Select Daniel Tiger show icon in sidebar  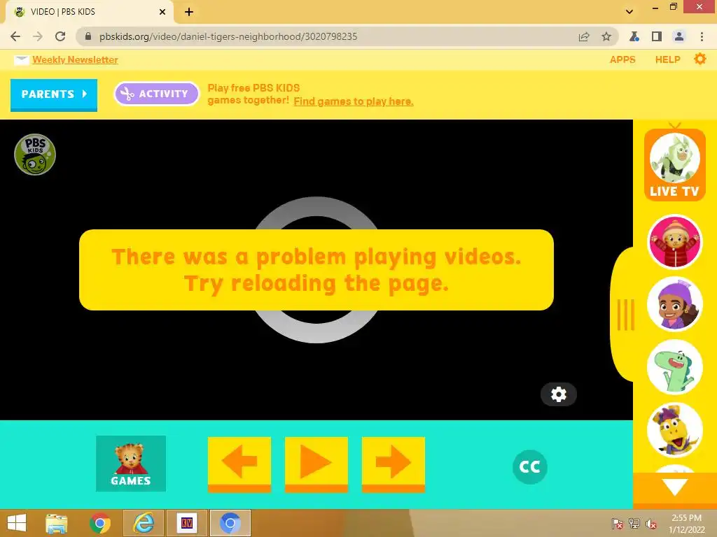tap(674, 242)
